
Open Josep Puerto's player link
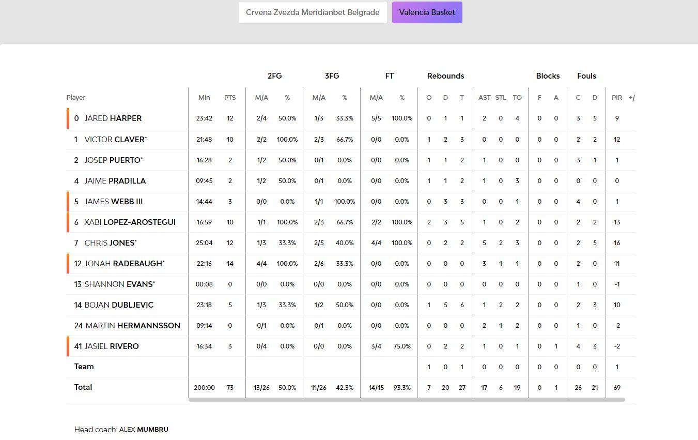click(x=113, y=160)
